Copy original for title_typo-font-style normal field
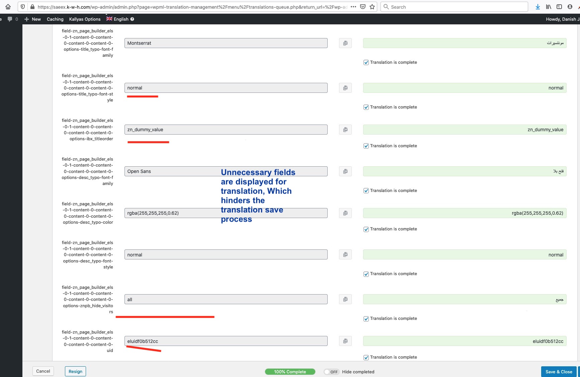The image size is (580, 377). pyautogui.click(x=345, y=88)
